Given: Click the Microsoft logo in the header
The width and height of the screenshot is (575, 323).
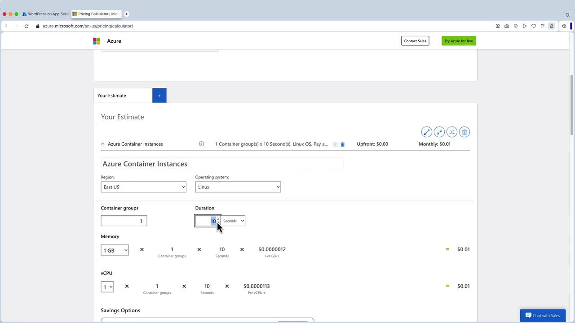Looking at the screenshot, I should (x=97, y=41).
